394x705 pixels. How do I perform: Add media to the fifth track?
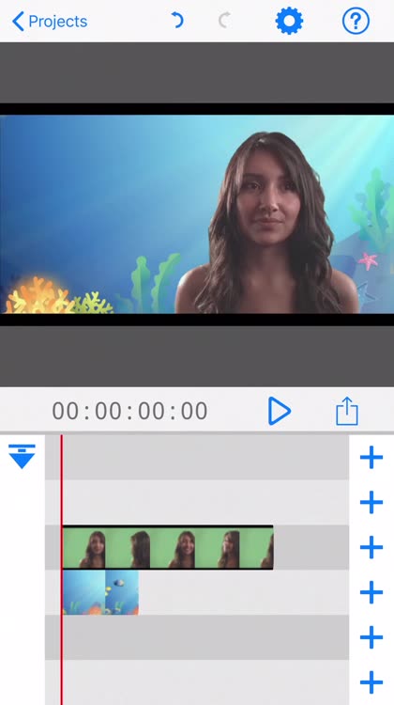371,637
